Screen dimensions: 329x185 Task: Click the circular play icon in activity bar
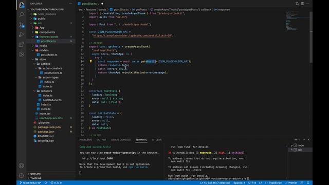[22, 54]
